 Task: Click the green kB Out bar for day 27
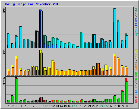(x=115, y=99)
